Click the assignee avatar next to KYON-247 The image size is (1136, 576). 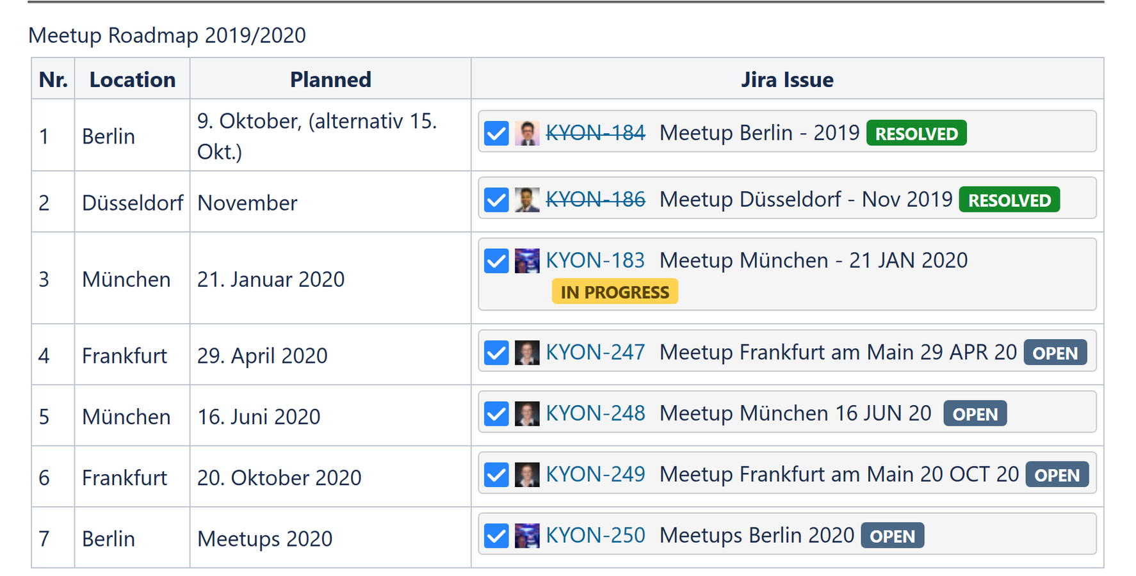(x=527, y=353)
